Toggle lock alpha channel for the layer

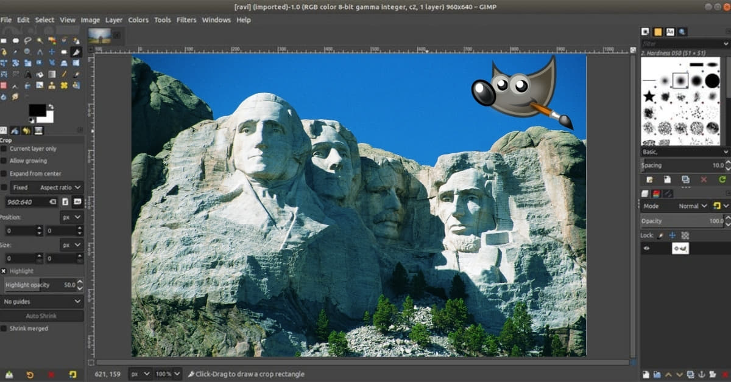point(685,235)
